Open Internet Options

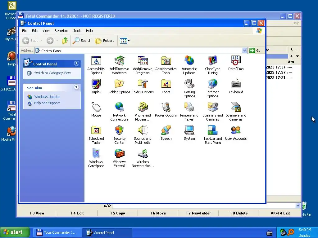tap(212, 88)
